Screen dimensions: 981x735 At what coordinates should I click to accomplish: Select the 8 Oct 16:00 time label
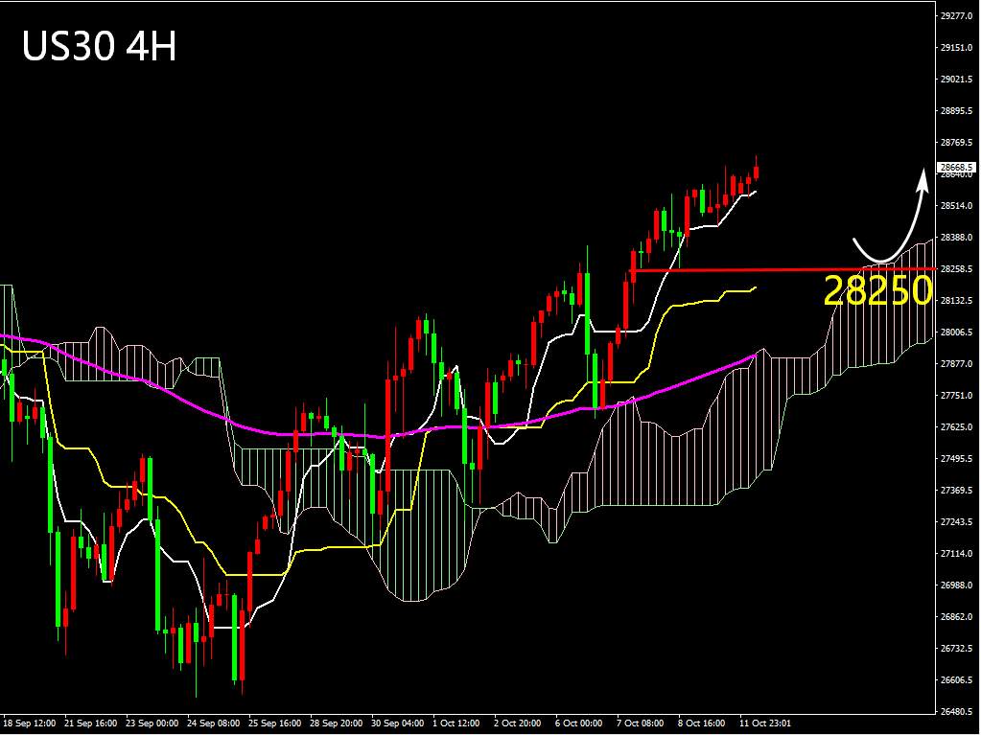(x=702, y=724)
